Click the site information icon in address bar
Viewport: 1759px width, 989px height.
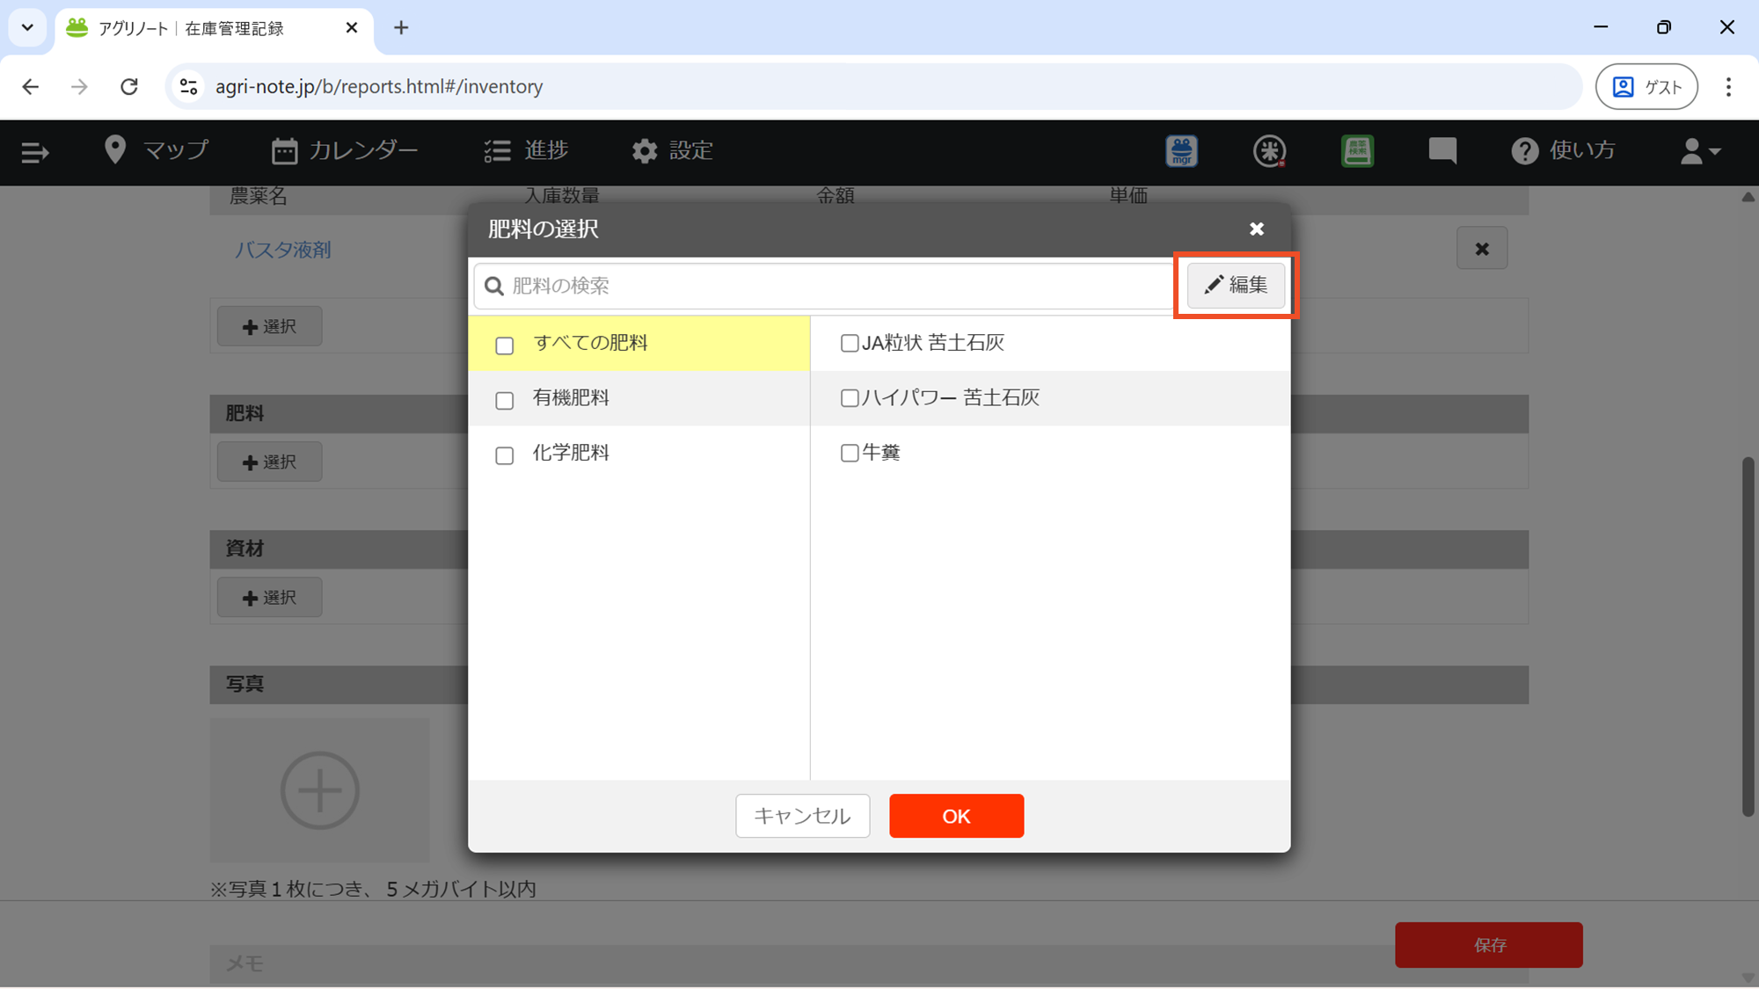point(188,86)
